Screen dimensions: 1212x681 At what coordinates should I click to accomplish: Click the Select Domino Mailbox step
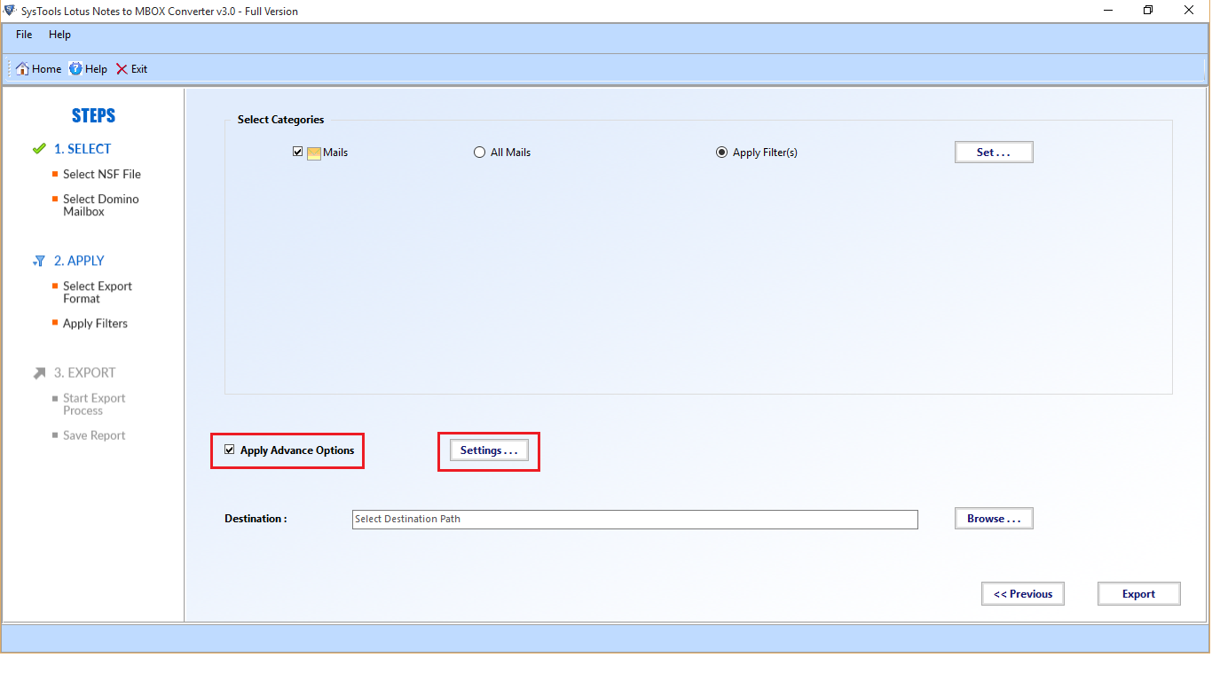coord(101,206)
